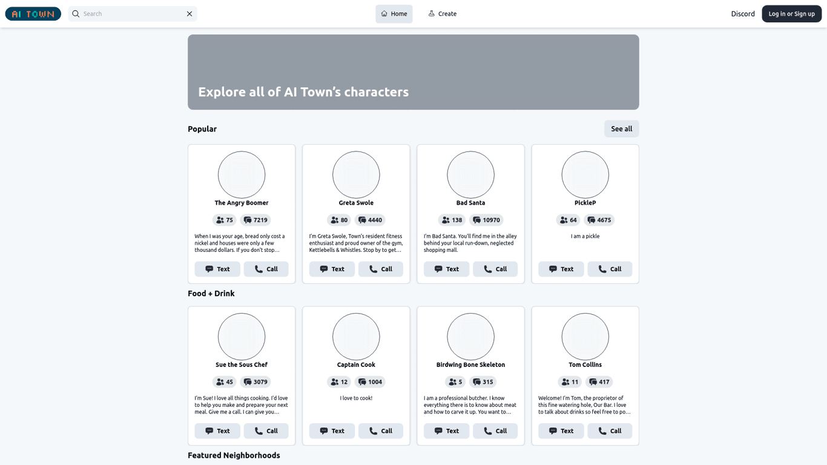Text Sue the Sous Chef
This screenshot has width=827, height=465.
click(217, 431)
